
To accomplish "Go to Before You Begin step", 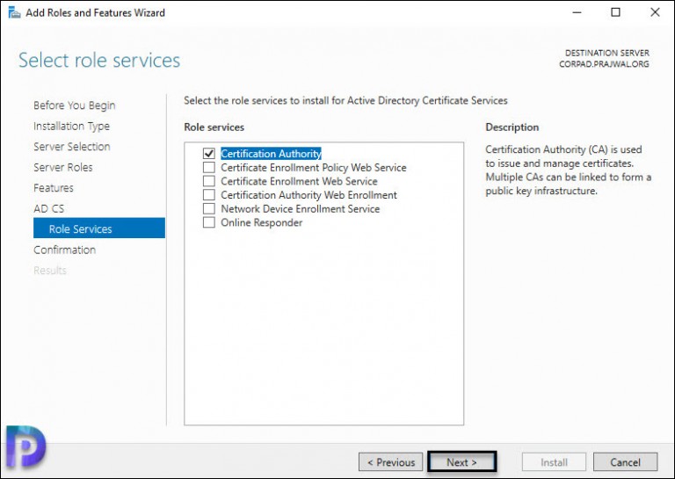I will [75, 105].
